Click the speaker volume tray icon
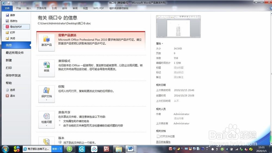Viewport: 272px width, 153px height. pyautogui.click(x=246, y=149)
